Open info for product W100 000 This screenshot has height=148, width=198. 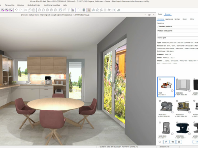[x=189, y=91]
